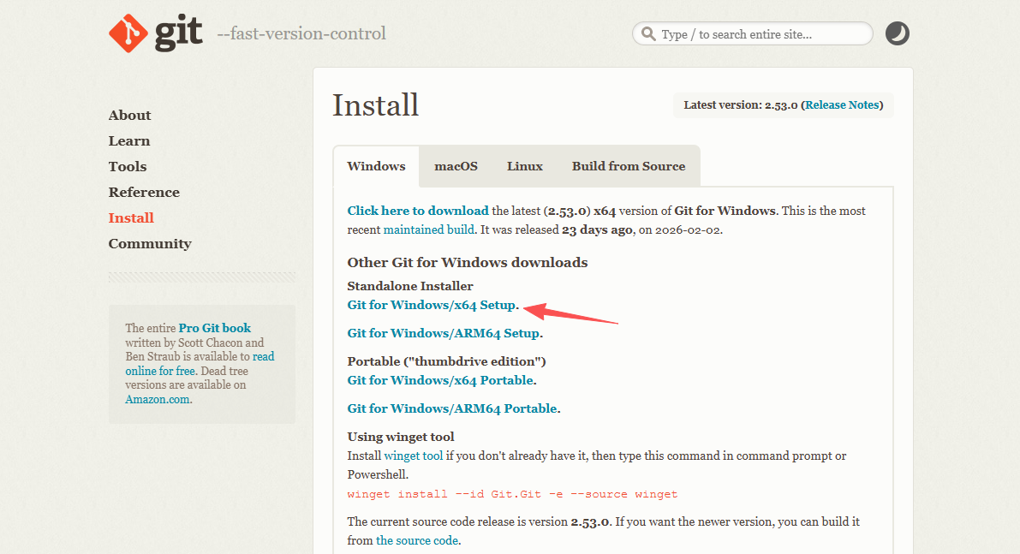Open the Install sidebar page

[x=131, y=217]
